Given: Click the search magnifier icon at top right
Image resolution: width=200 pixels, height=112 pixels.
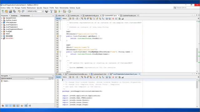Looking at the screenshot, I should coord(175,8).
